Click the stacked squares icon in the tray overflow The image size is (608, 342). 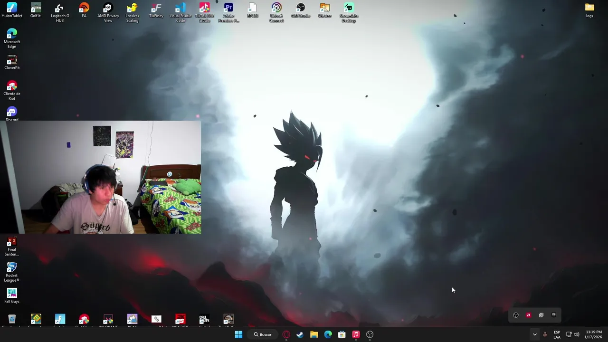(x=541, y=315)
